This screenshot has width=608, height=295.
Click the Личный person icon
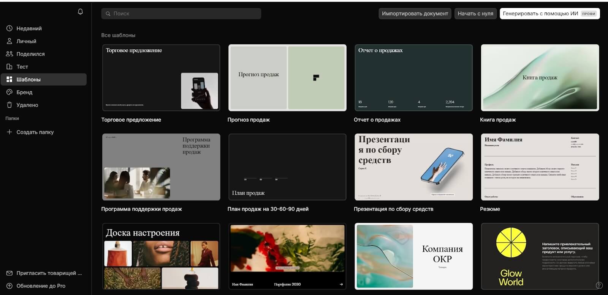9,41
